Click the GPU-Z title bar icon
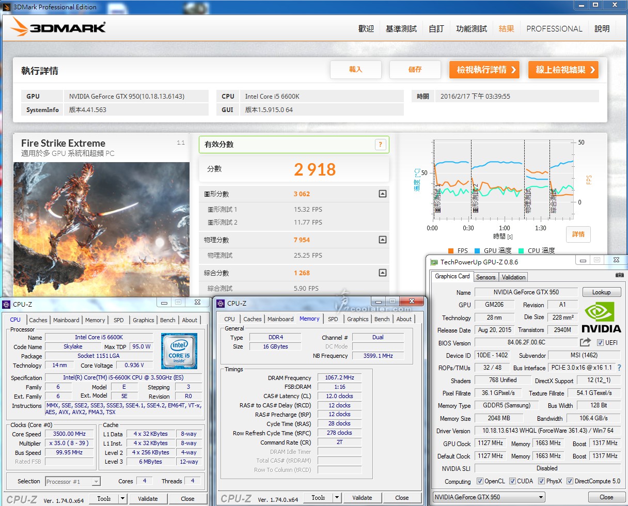The height and width of the screenshot is (506, 628). click(434, 262)
